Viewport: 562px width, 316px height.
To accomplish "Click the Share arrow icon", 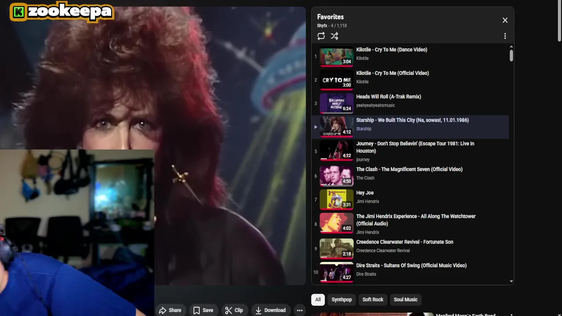I will 163,310.
